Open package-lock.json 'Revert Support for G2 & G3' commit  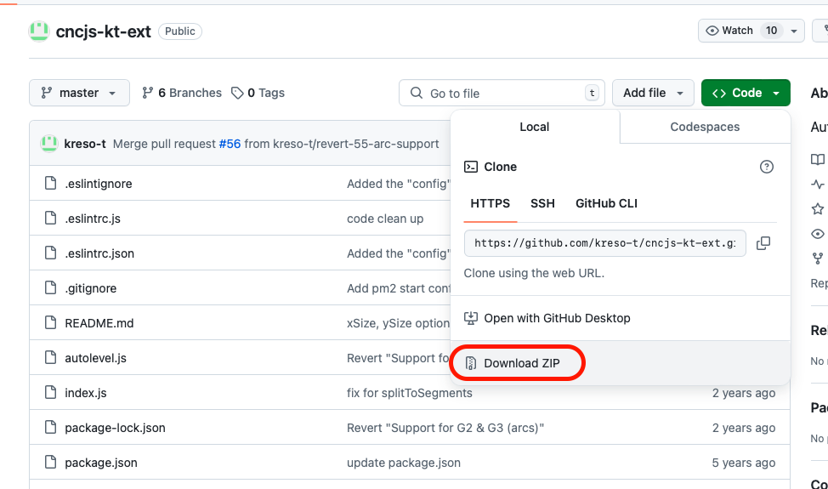[445, 428]
